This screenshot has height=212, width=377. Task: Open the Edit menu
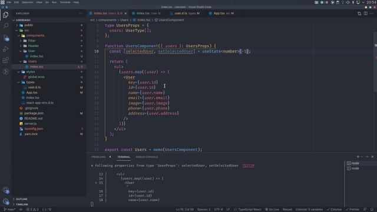pos(16,2)
